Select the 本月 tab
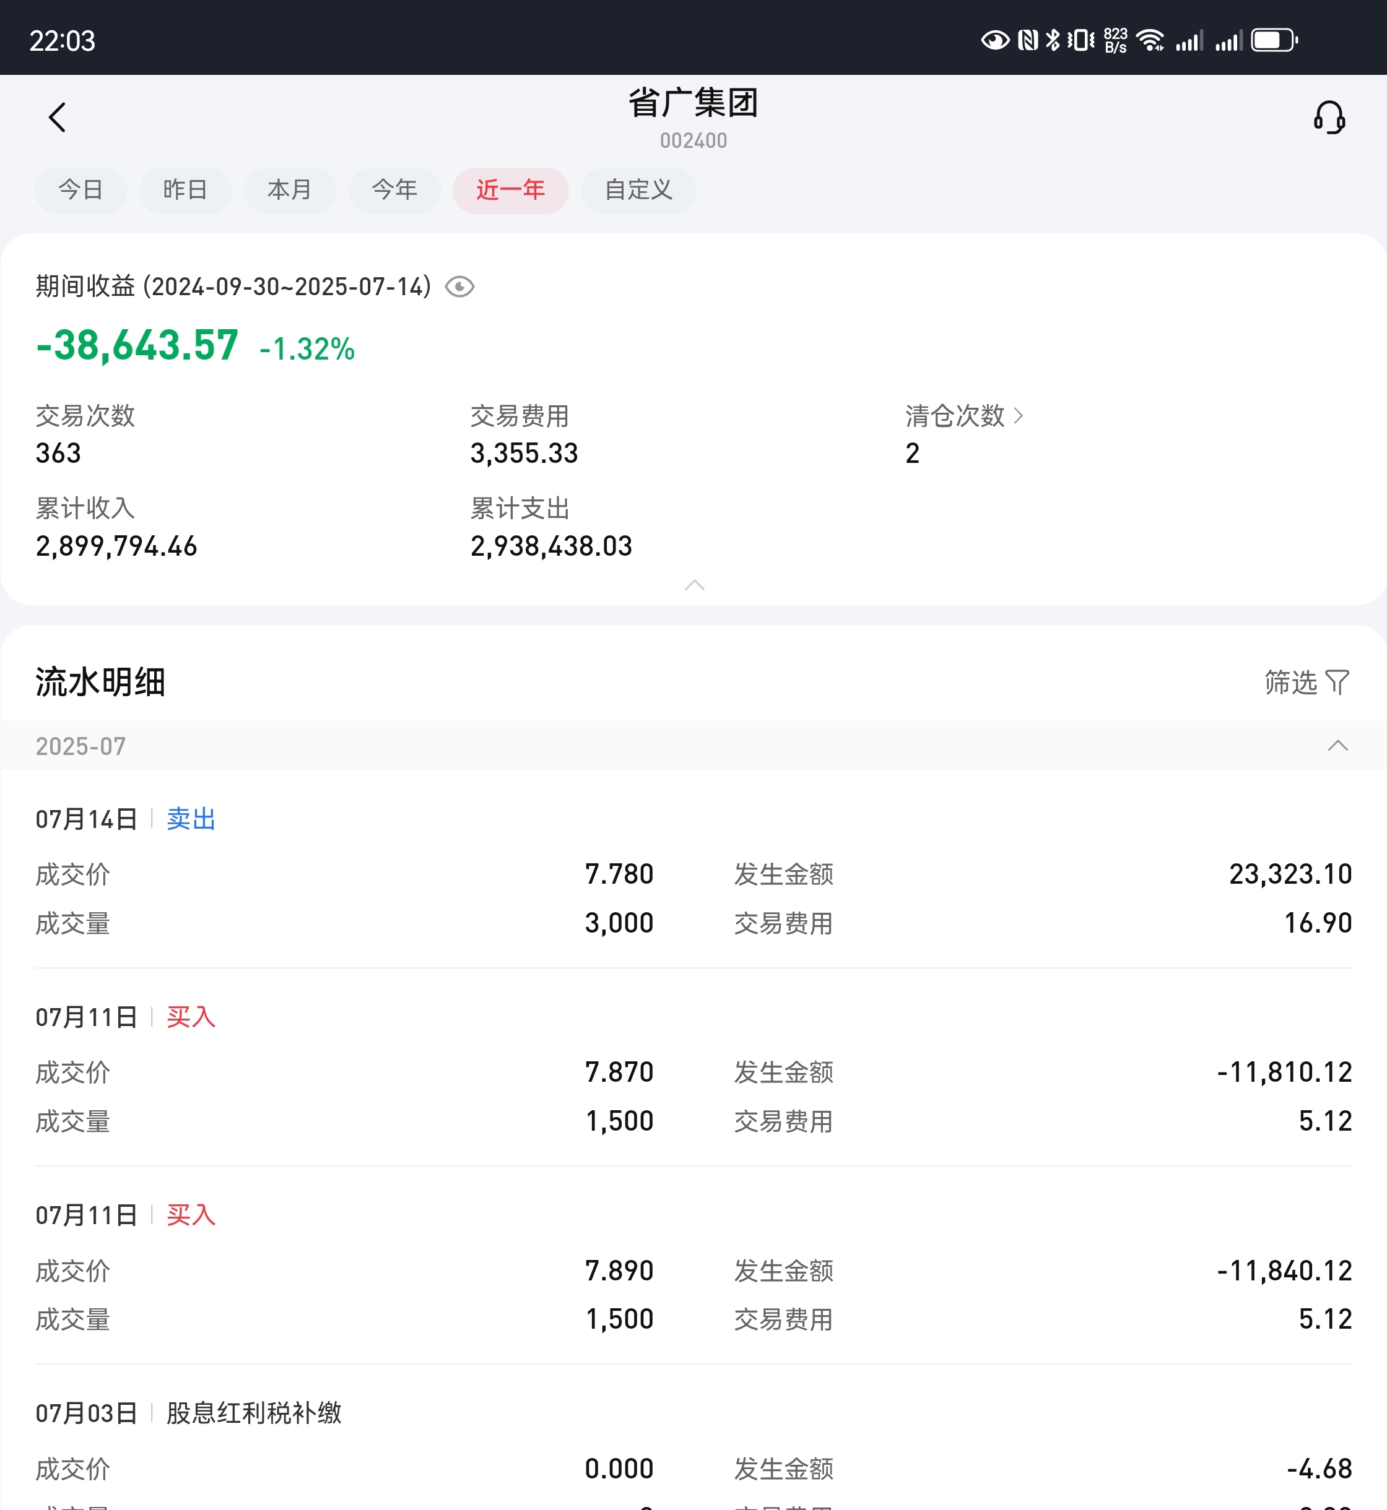Image resolution: width=1387 pixels, height=1510 pixels. [x=290, y=190]
